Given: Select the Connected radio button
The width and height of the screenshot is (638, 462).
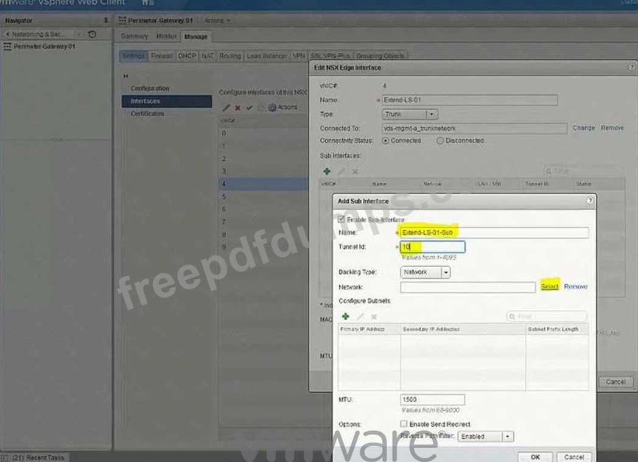Looking at the screenshot, I should [385, 141].
